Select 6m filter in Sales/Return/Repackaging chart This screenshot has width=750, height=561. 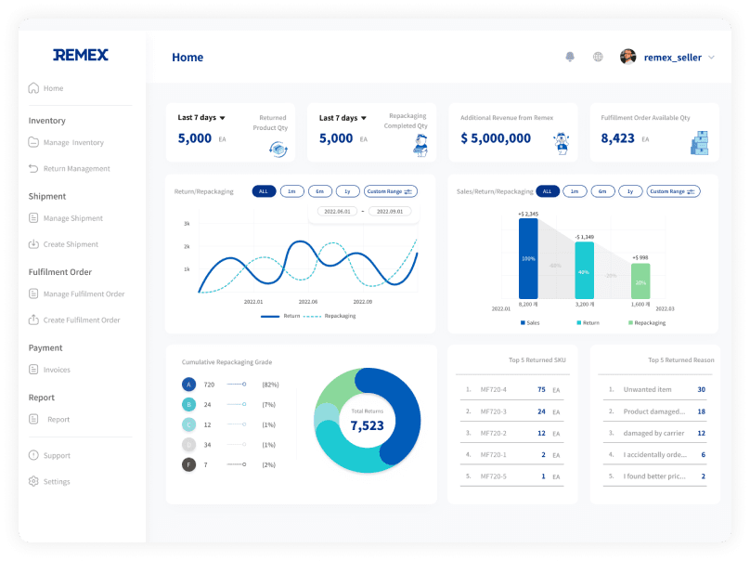click(602, 191)
